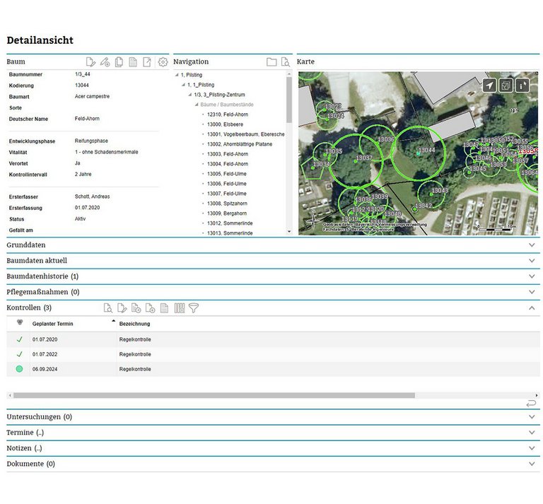Click the report document icon in Baum toolbar
The height and width of the screenshot is (504, 543).
133,62
